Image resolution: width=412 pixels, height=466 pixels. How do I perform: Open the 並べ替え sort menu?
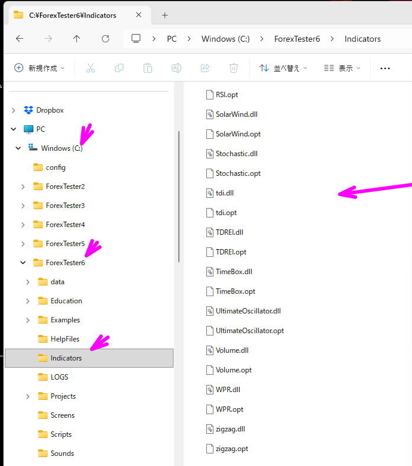[x=283, y=69]
